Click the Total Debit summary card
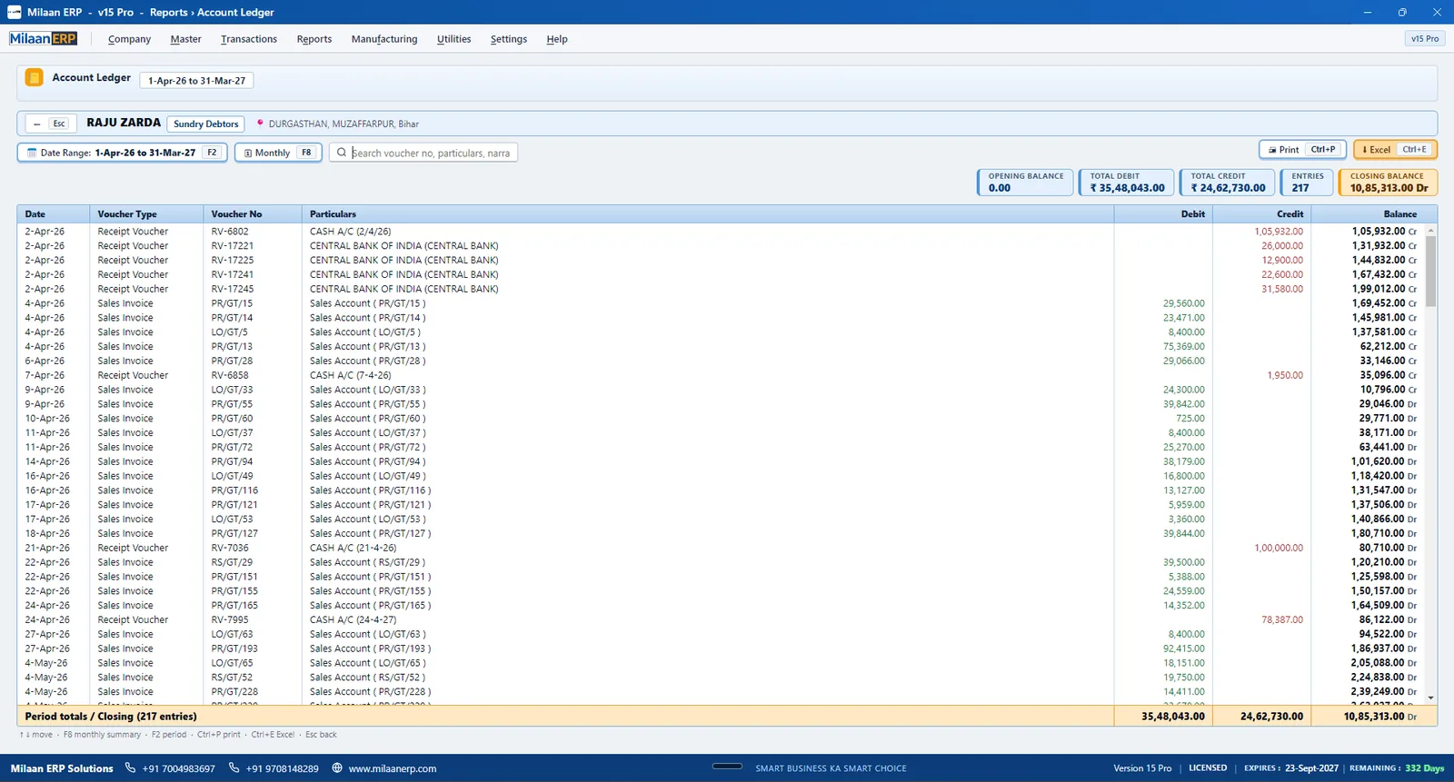 1127,183
